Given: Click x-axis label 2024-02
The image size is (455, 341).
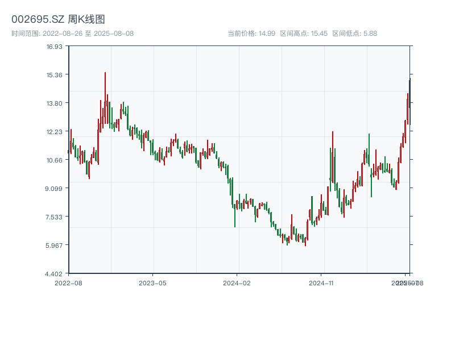Looking at the screenshot, I should [x=237, y=283].
